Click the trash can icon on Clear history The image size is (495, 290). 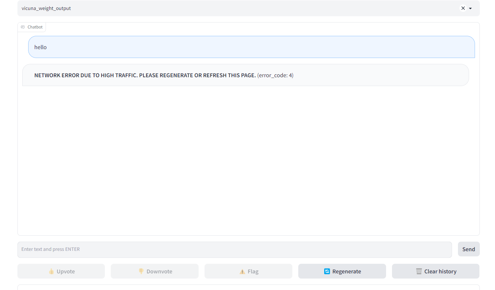419,272
